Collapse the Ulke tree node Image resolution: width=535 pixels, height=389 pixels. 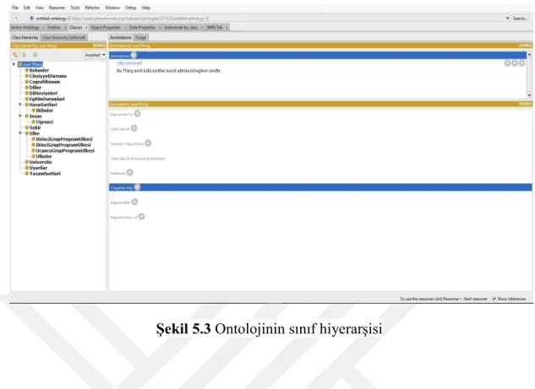tap(20, 133)
